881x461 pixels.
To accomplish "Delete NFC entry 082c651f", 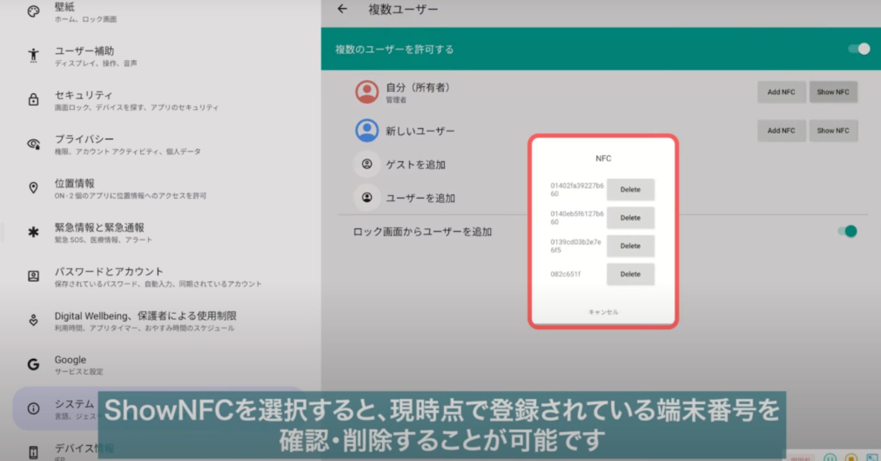I will click(x=630, y=274).
